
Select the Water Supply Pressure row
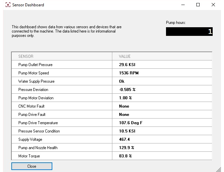pyautogui.click(x=36, y=81)
